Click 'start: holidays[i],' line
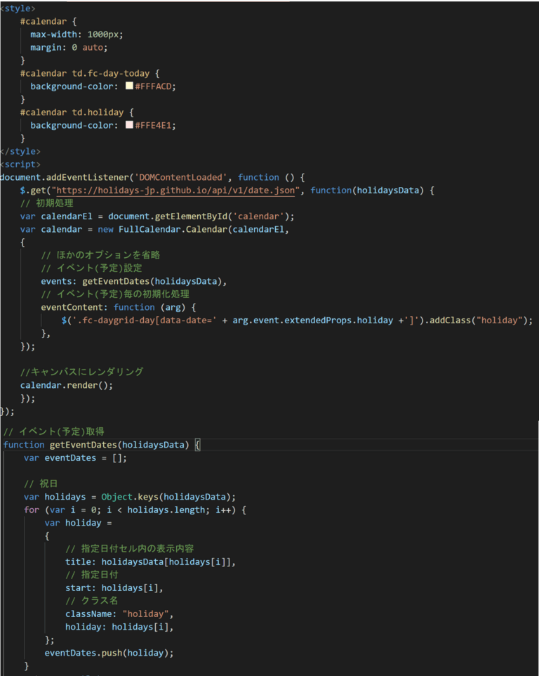539x676 pixels. 114,587
